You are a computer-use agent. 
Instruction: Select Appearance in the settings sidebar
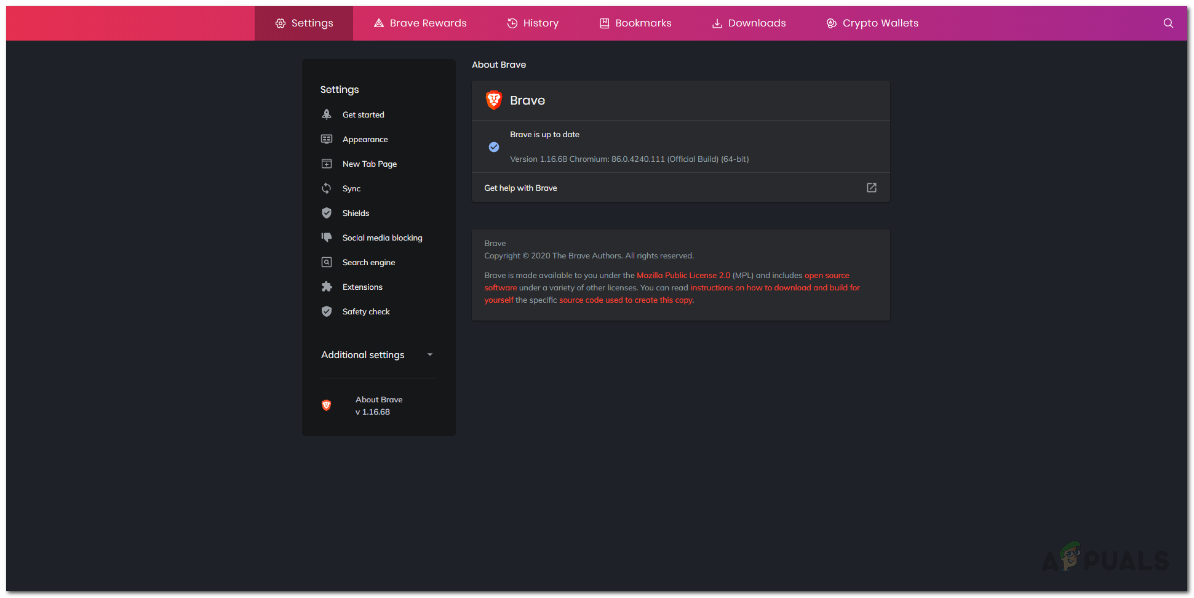pos(365,140)
